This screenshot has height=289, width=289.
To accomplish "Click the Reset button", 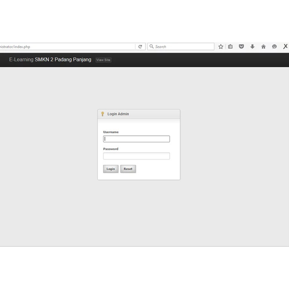I will point(128,169).
